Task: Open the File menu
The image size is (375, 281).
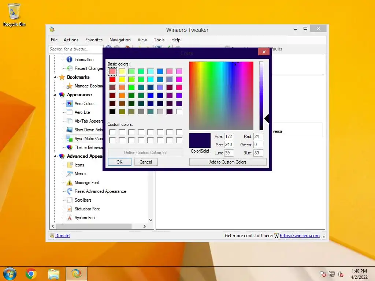Action: (54, 40)
